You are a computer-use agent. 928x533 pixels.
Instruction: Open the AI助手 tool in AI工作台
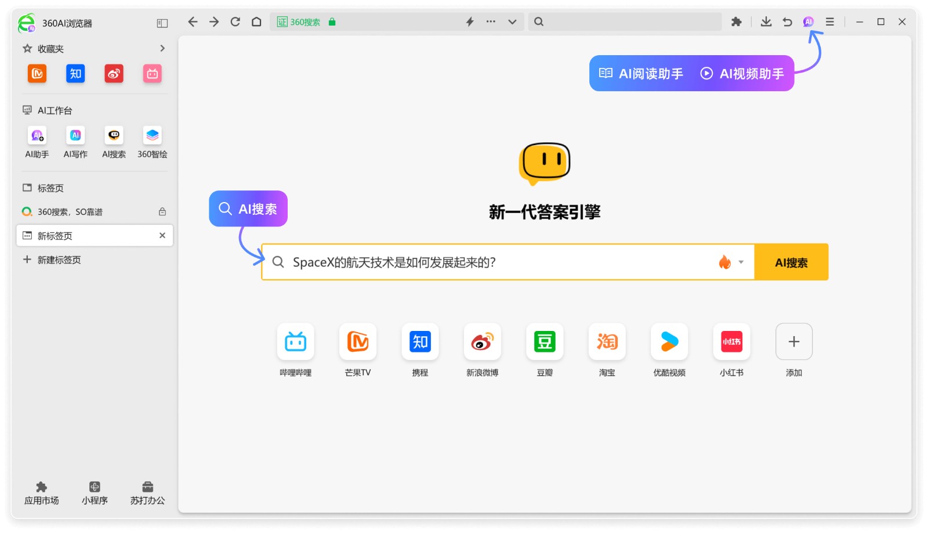37,142
